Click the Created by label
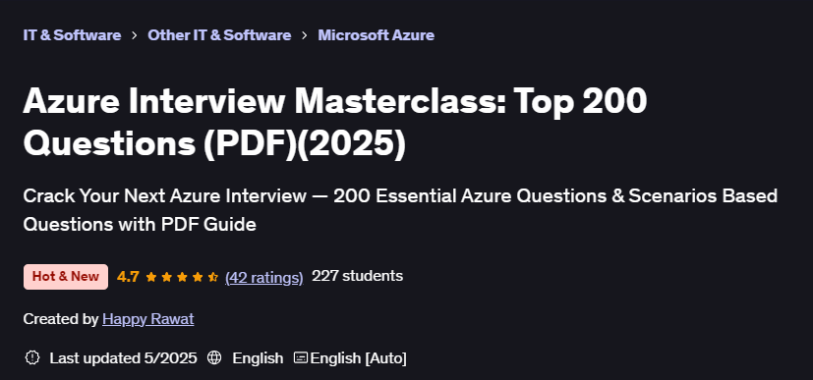Screen dimensions: 813x380 61,319
